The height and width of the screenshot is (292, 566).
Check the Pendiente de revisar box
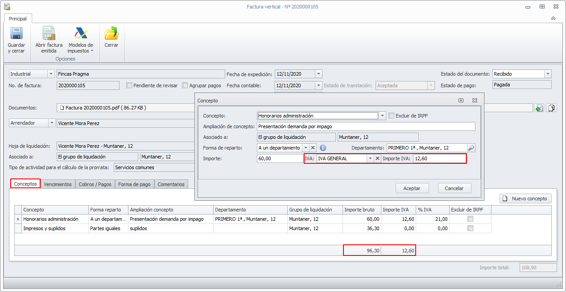click(x=129, y=85)
